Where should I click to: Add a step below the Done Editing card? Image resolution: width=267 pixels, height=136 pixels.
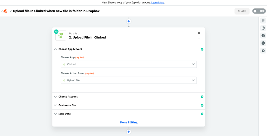[x=129, y=132]
